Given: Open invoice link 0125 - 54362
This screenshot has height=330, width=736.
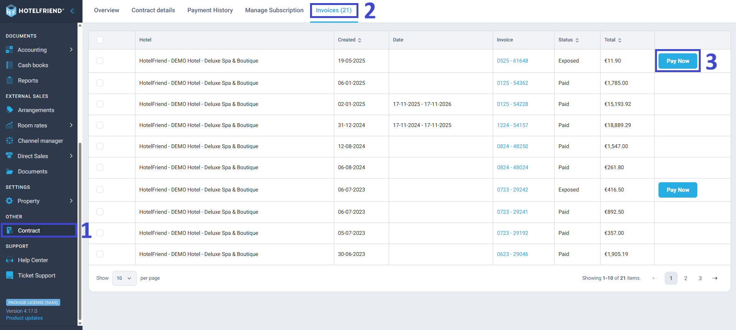Looking at the screenshot, I should tap(512, 83).
